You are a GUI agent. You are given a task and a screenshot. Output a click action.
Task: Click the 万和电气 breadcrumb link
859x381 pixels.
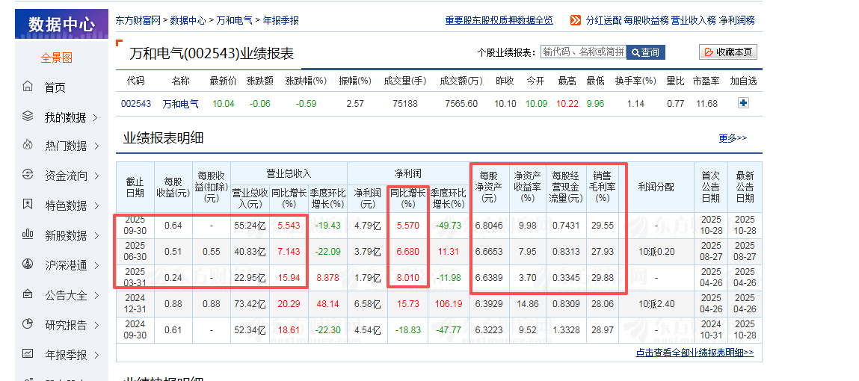click(235, 20)
